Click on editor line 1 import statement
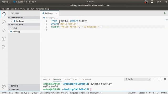Viewport: 168px width, 94px height. pyautogui.click(x=69, y=21)
